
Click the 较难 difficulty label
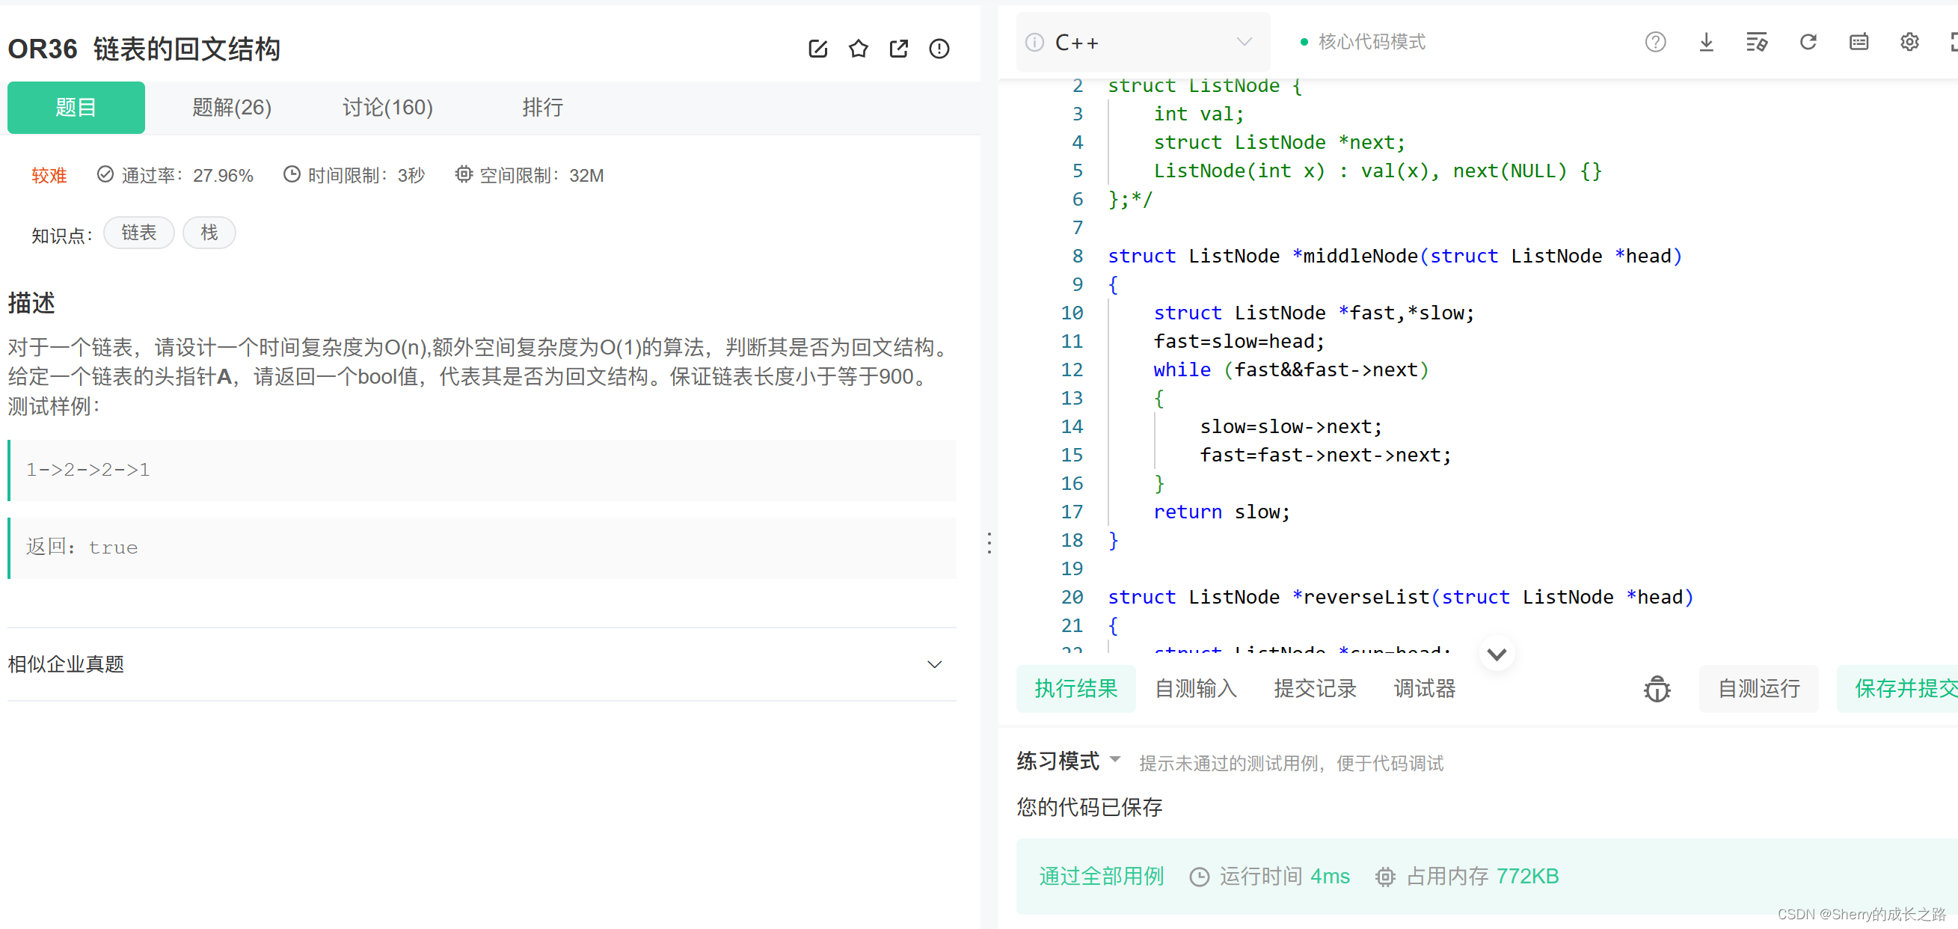point(49,176)
